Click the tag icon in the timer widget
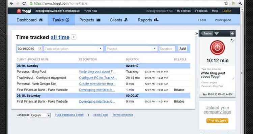Screen dimensions: 253x134 [232, 40]
